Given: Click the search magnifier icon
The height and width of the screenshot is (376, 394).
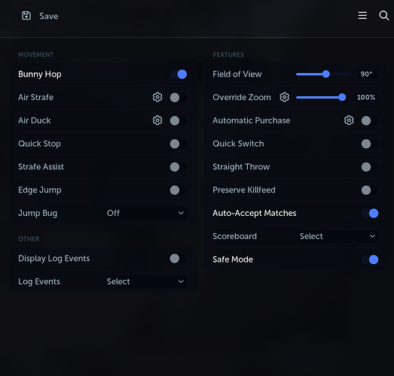Looking at the screenshot, I should (x=384, y=16).
